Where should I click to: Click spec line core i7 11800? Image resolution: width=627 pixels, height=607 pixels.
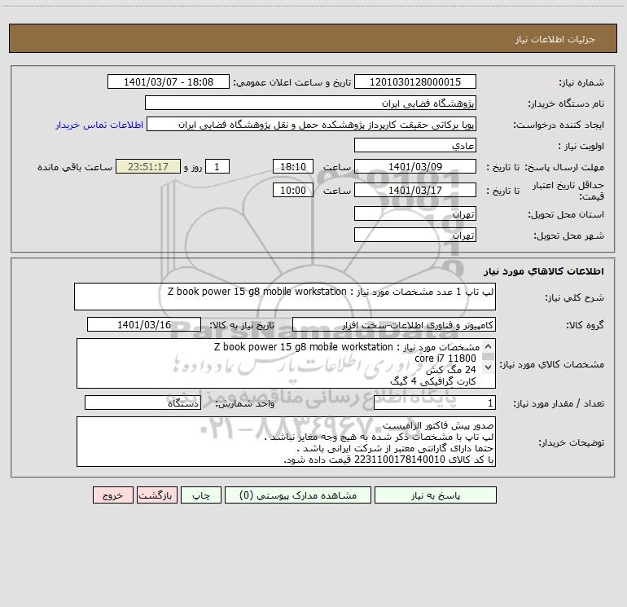445,358
